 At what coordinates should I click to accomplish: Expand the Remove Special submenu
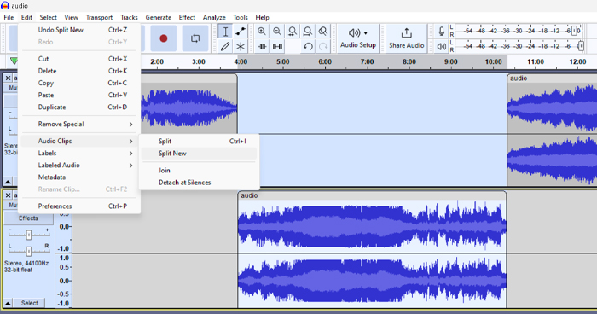[78, 125]
